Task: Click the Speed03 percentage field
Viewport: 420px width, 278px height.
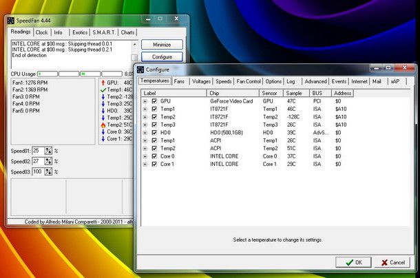Action: point(39,172)
